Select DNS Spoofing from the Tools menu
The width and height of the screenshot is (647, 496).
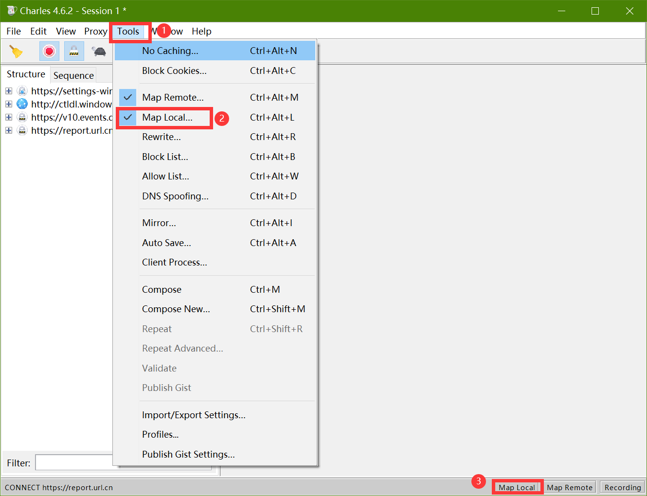point(175,196)
